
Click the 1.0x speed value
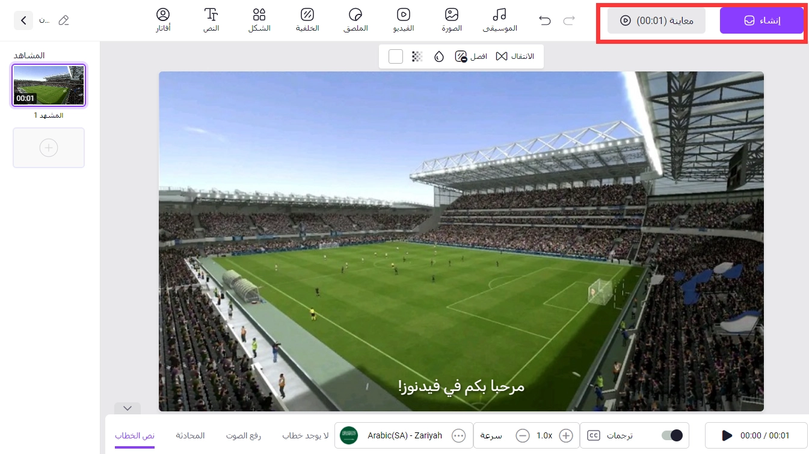pyautogui.click(x=544, y=435)
